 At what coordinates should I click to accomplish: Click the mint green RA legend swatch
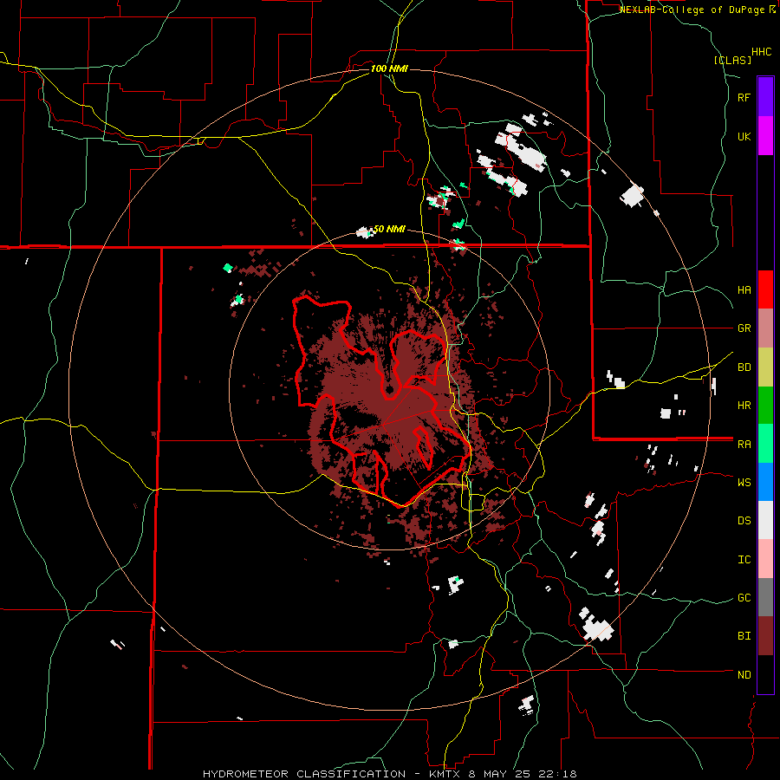click(765, 444)
